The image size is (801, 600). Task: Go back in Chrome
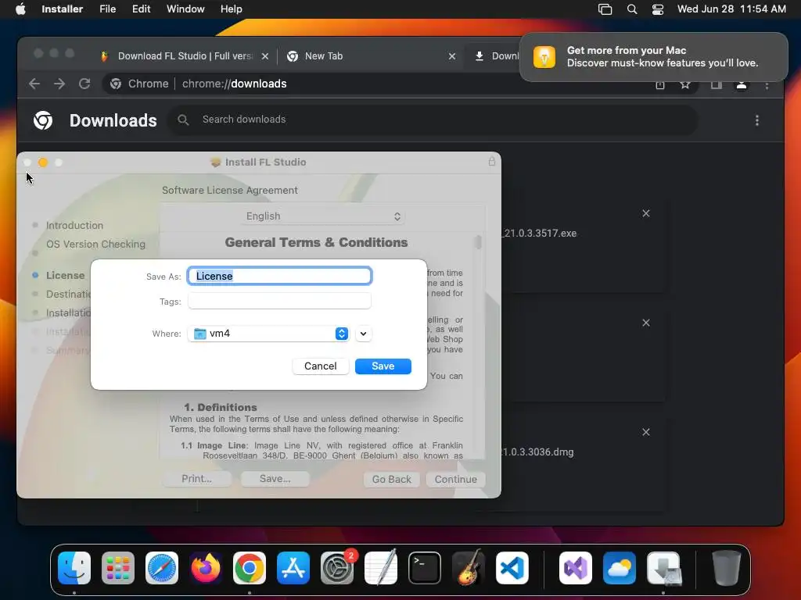pos(34,84)
